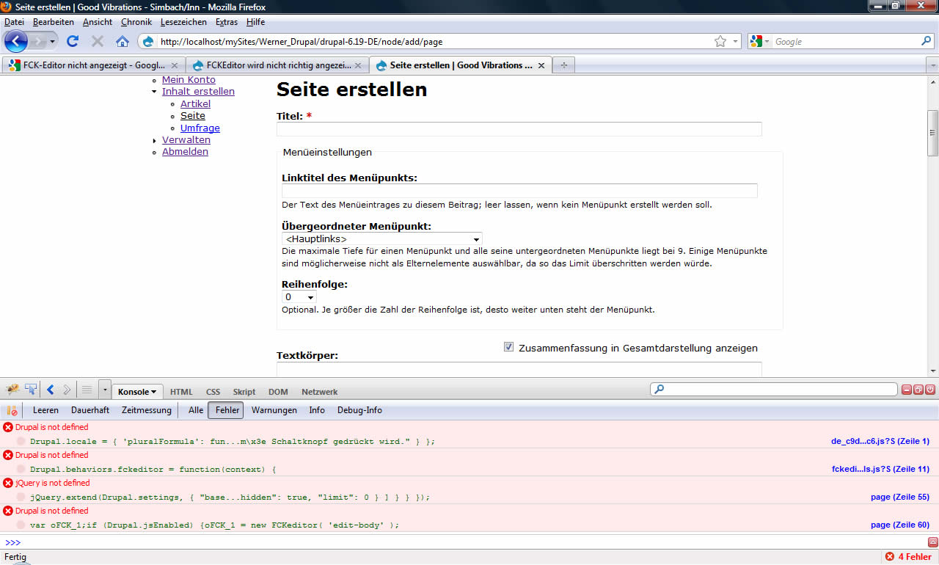939x565 pixels.
Task: Click the stop loading icon
Action: pos(96,42)
